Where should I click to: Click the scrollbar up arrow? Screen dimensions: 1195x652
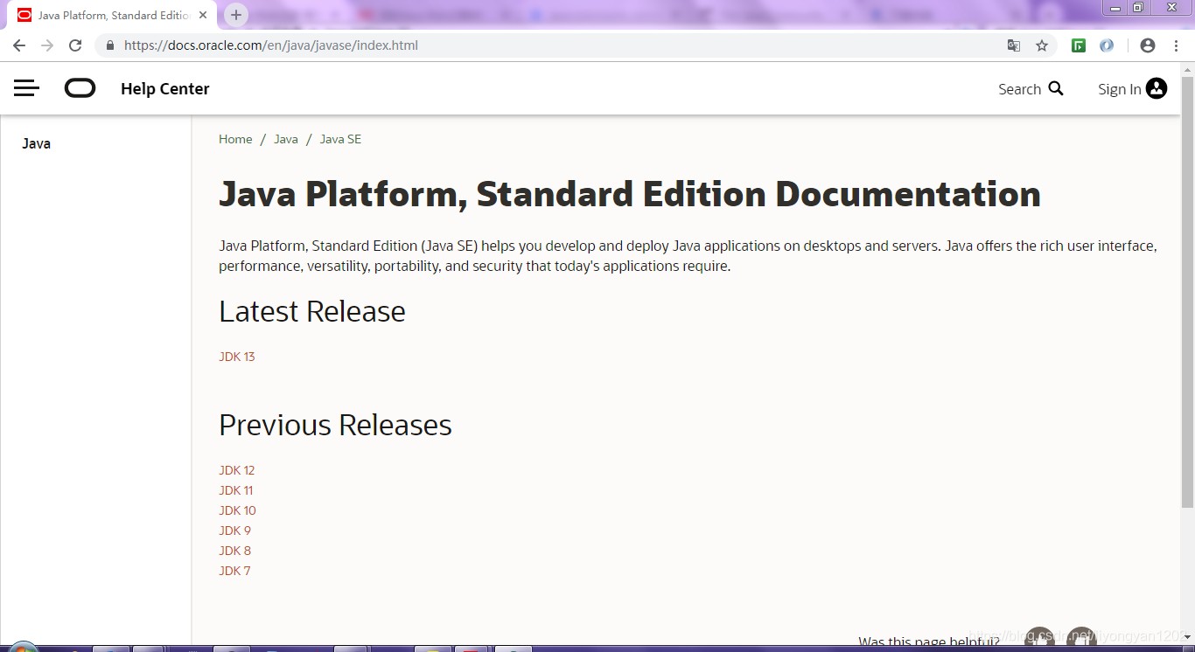[x=1187, y=69]
